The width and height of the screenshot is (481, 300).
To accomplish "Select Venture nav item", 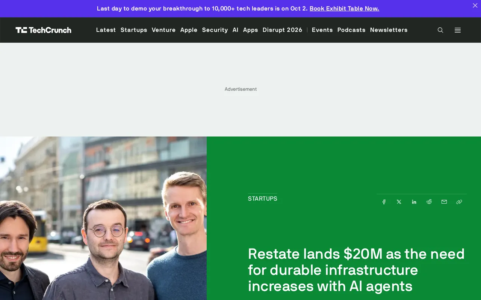I will (164, 30).
